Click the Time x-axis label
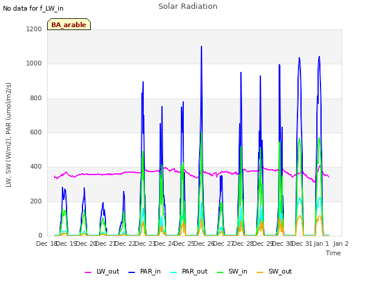Screen dimensions: 377x283 click(333, 253)
